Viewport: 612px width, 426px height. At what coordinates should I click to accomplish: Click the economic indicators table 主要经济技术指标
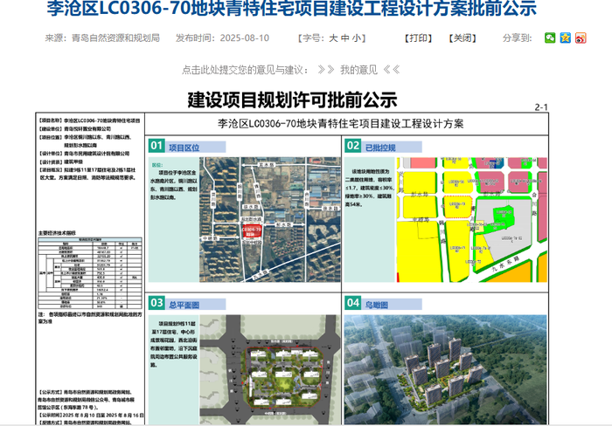tap(90, 273)
